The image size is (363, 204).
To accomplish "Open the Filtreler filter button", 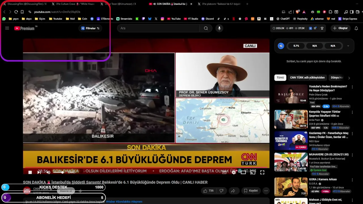I will pyautogui.click(x=90, y=28).
